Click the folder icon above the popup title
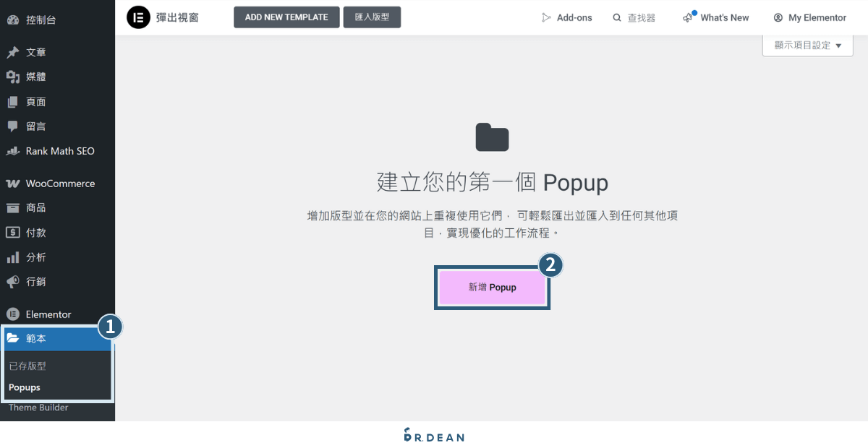Viewport: 868px width, 448px height. click(x=492, y=137)
